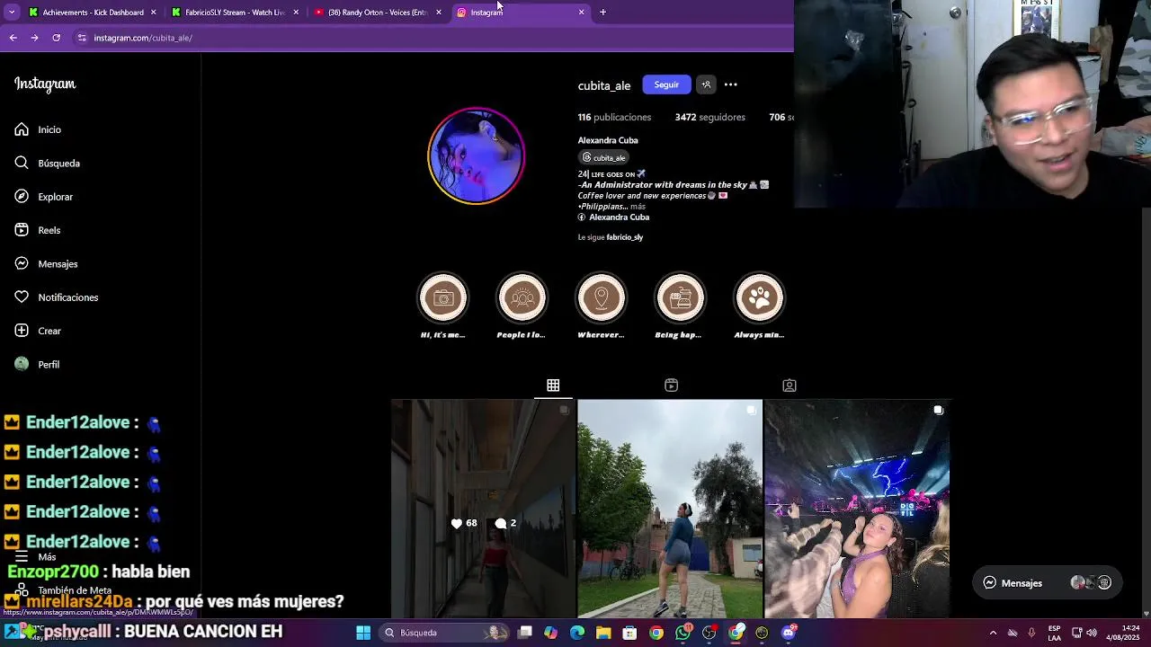Open the 3472 seguidores list
The width and height of the screenshot is (1151, 647).
[710, 117]
